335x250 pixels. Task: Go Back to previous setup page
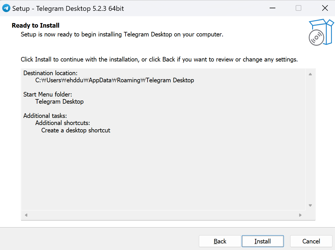[x=220, y=241]
